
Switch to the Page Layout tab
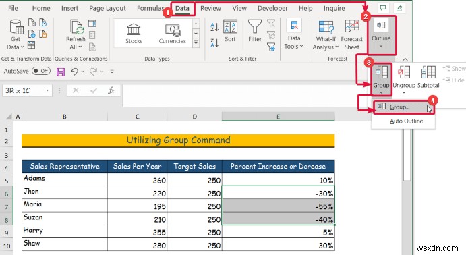(x=107, y=8)
